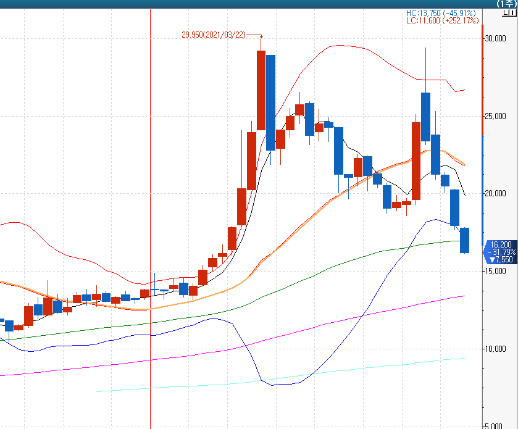
Task: Click the down arrow 7,550 change tag
Action: coord(502,260)
